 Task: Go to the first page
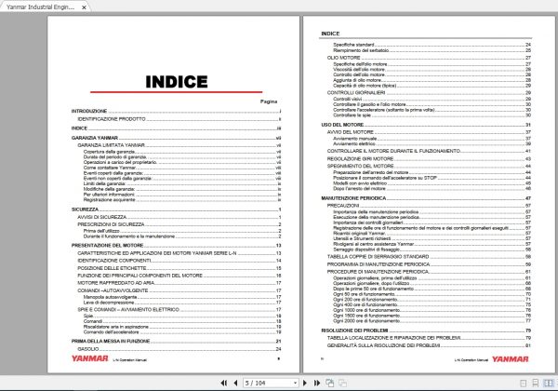pyautogui.click(x=223, y=383)
